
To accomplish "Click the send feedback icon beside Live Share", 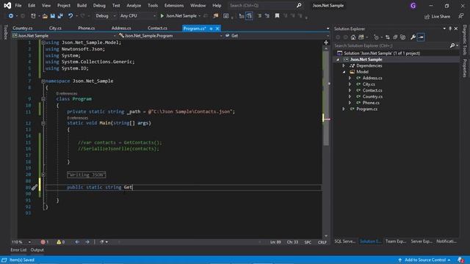I will coord(461,16).
